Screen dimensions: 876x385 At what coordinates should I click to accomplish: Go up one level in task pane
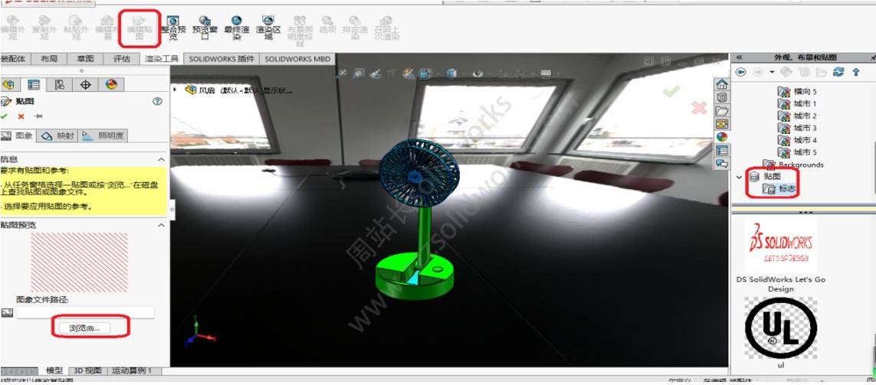[x=856, y=72]
